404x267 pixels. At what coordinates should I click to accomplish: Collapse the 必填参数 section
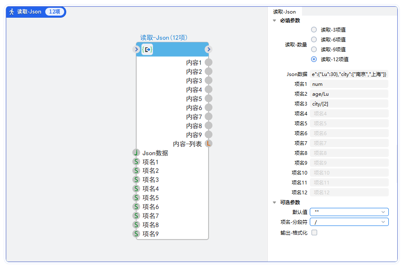tap(274, 21)
